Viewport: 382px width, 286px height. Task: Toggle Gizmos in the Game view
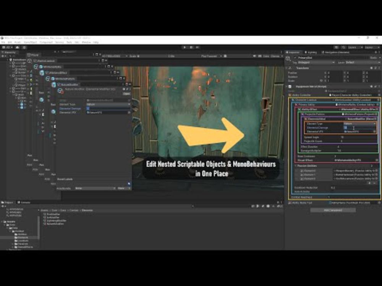275,56
